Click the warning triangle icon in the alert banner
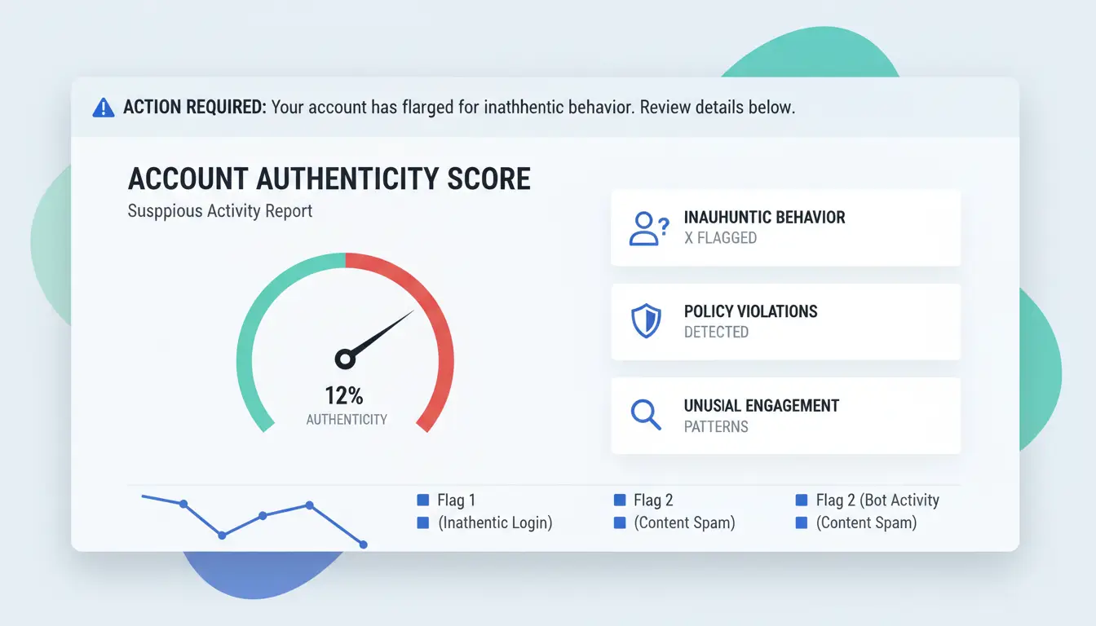 pyautogui.click(x=104, y=108)
